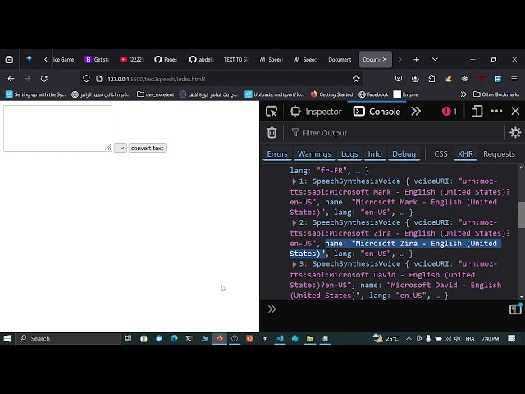Image resolution: width=525 pixels, height=394 pixels.
Task: List all tabs dropdown arrow
Action: pyautogui.click(x=435, y=60)
